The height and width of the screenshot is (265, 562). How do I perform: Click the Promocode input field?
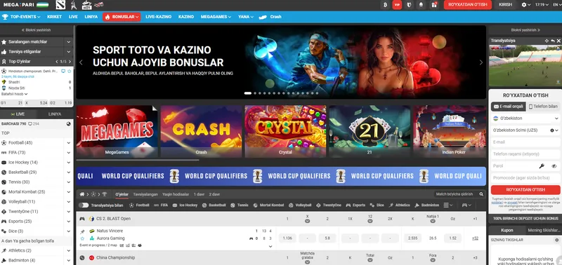[x=525, y=178]
